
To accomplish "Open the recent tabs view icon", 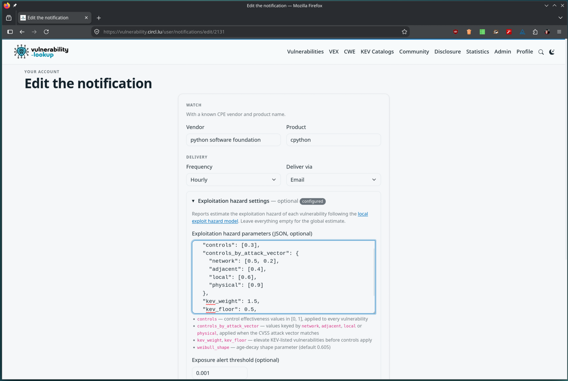I will pos(9,18).
